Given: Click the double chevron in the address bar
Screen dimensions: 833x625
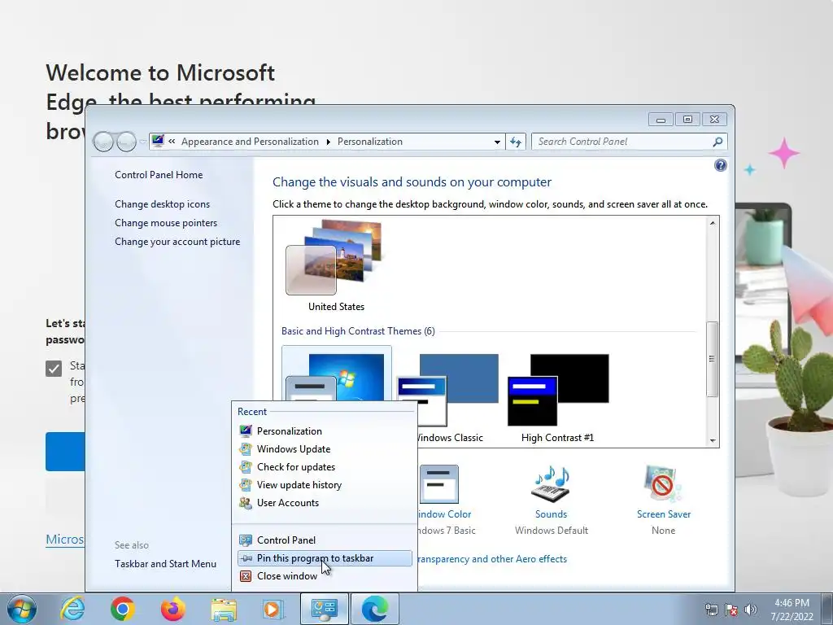Looking at the screenshot, I should point(172,142).
